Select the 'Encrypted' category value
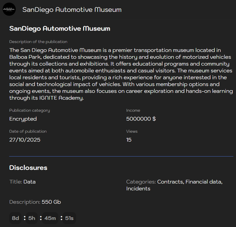This screenshot has height=227, width=236. [x=23, y=119]
